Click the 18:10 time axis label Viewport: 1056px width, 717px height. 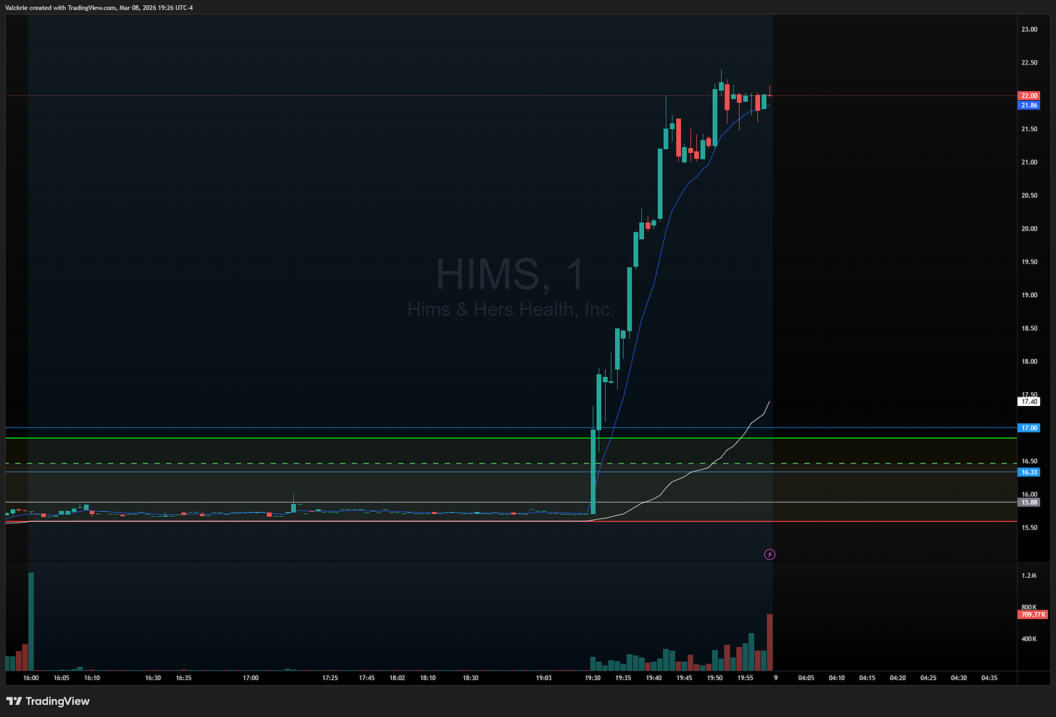[x=428, y=678]
